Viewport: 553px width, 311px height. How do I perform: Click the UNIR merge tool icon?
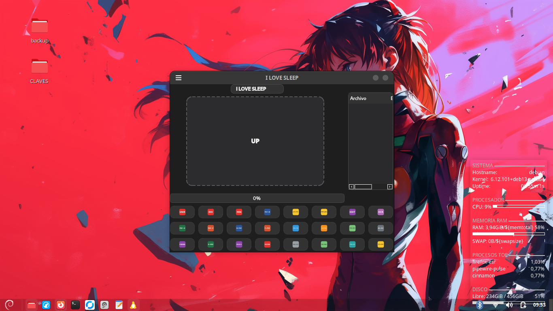point(182,212)
